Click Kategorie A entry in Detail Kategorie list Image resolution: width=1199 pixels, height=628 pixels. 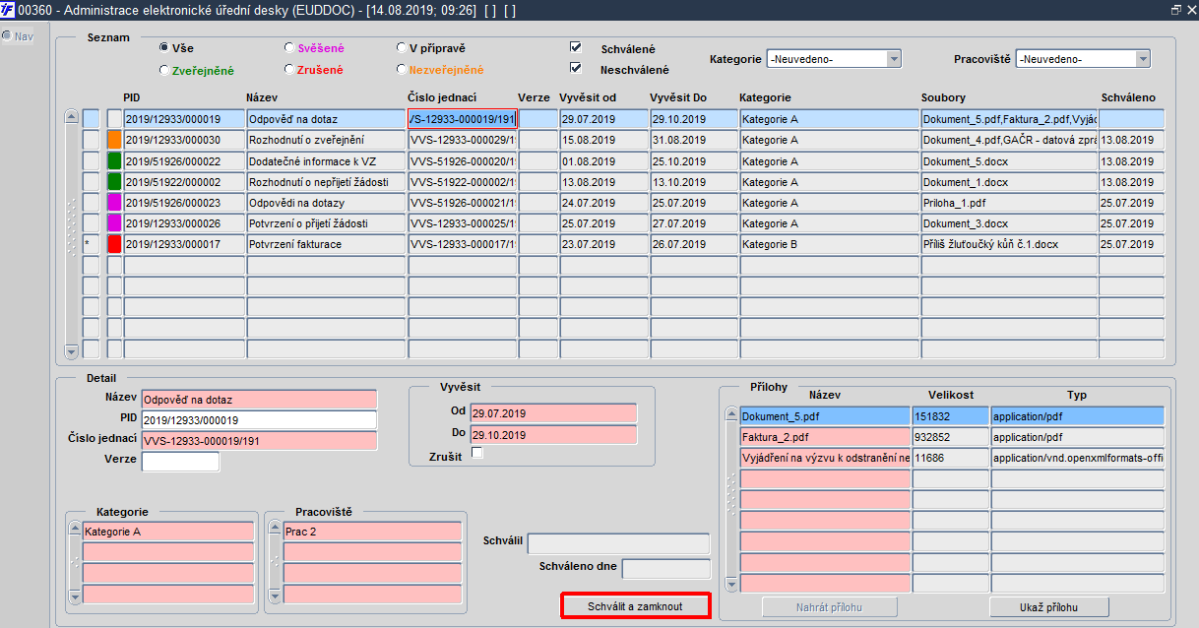pyautogui.click(x=170, y=532)
